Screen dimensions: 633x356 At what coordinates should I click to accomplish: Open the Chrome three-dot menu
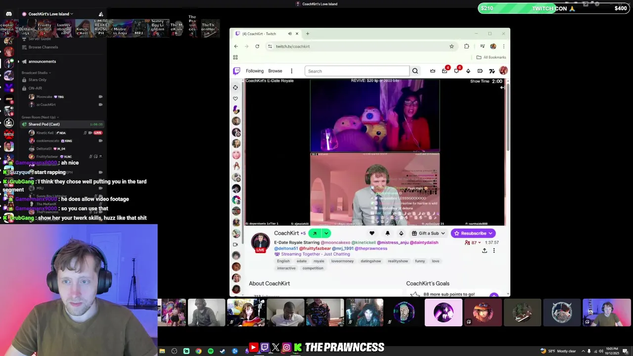pos(503,46)
